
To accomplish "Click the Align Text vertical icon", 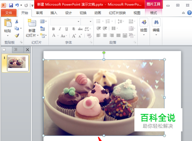I will [131, 28].
